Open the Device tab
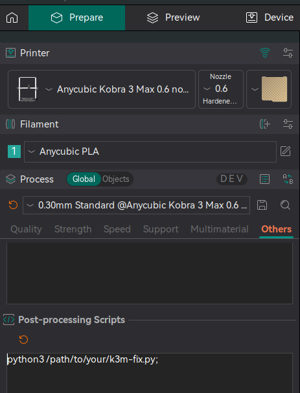Image resolution: width=300 pixels, height=393 pixels. pyautogui.click(x=270, y=17)
